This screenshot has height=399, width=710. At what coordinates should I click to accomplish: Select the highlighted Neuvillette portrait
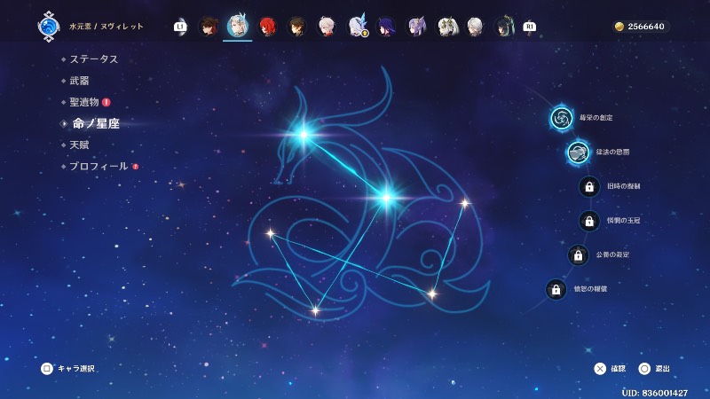(237, 26)
